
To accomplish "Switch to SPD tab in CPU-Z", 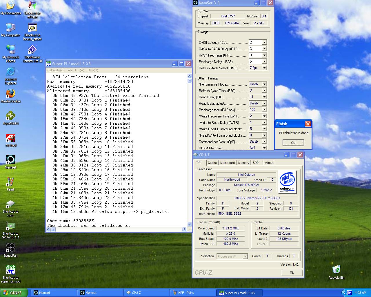I will pos(256,163).
